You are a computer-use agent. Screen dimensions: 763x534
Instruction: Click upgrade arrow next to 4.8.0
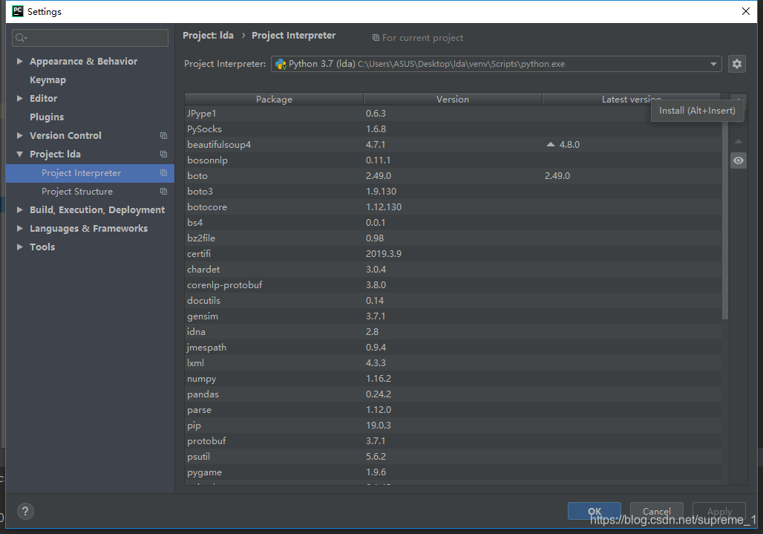point(550,145)
